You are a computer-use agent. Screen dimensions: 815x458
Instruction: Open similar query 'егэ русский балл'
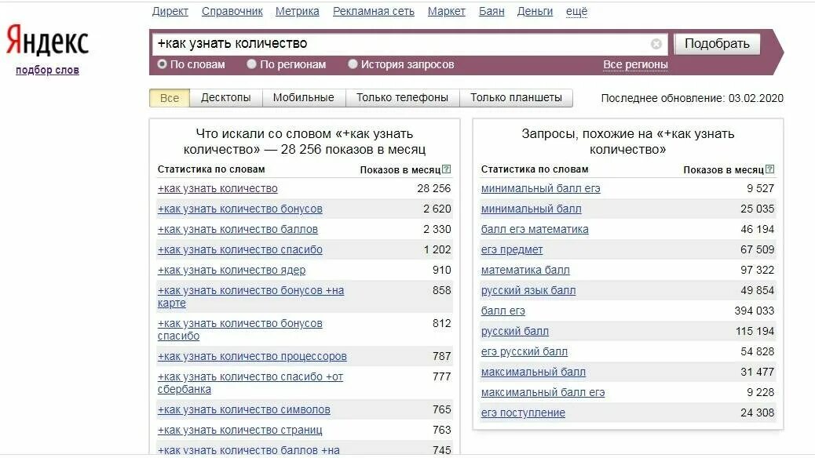point(524,351)
